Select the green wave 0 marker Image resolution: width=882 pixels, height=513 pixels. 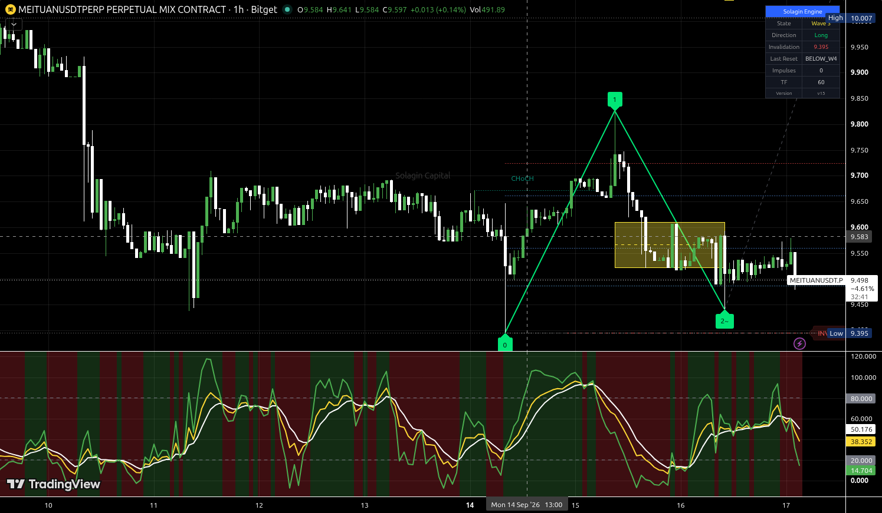pos(505,343)
